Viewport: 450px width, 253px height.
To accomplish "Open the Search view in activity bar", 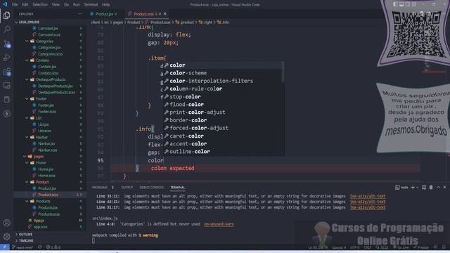I will tap(7, 30).
